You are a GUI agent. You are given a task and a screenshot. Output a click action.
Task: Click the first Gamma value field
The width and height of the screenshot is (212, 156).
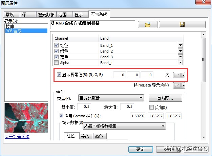[x=137, y=116]
